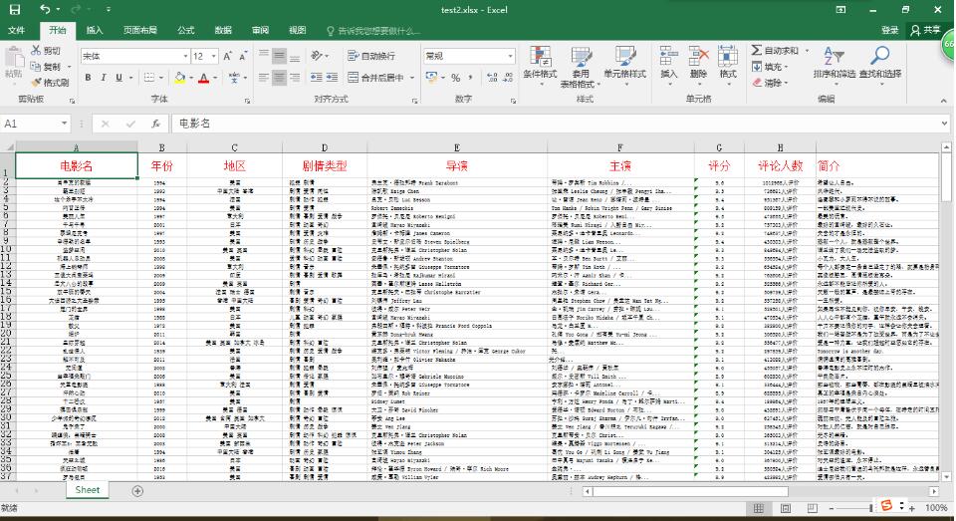
Task: Open Conditional Formatting (条件格式)
Action: tap(540, 64)
